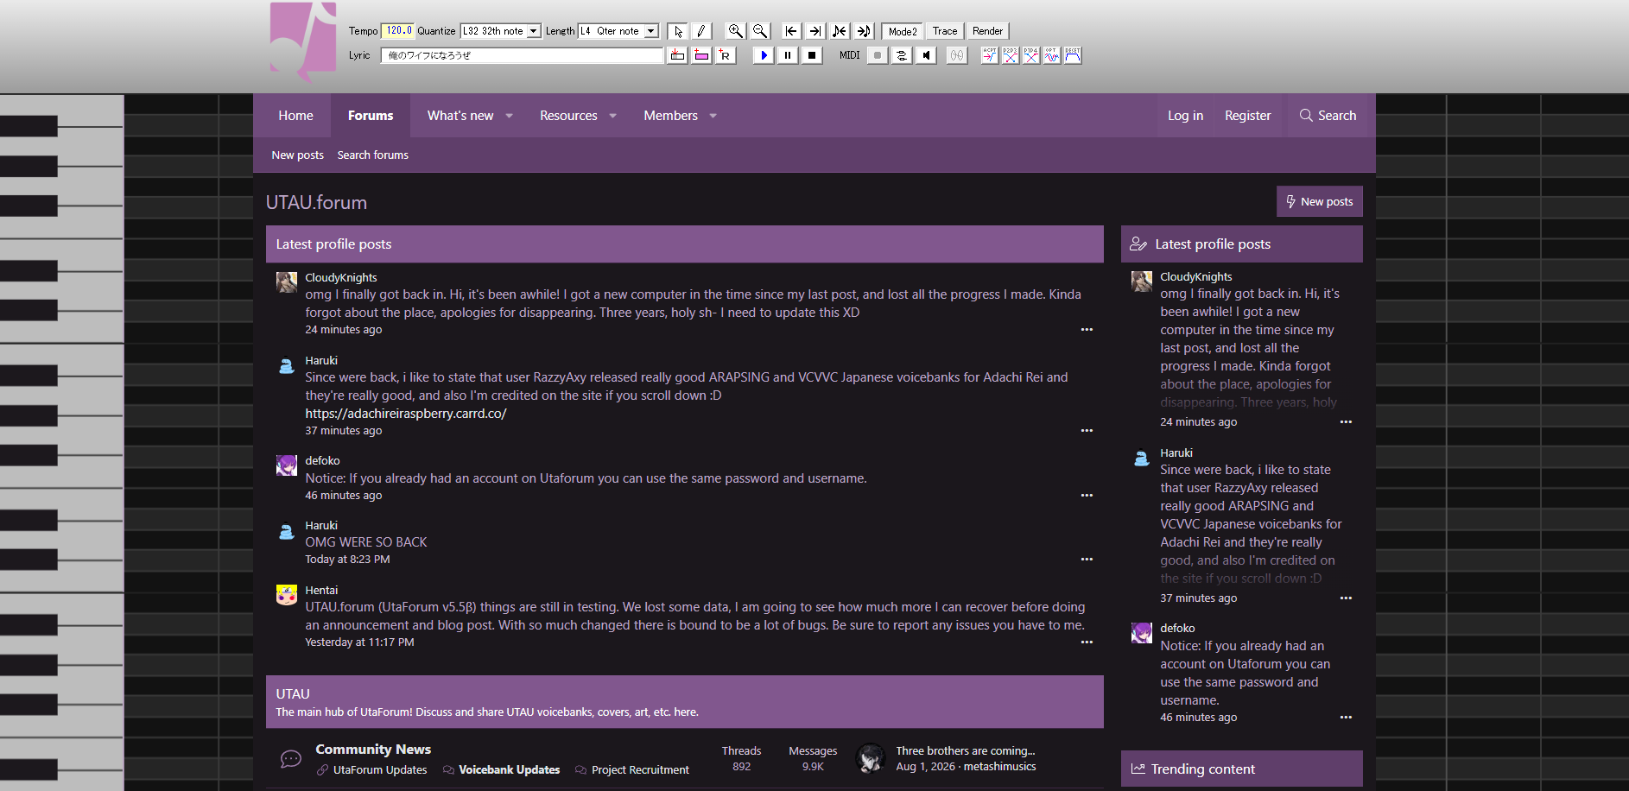Expand the Members dropdown arrow
Screen dimensions: 1629x791
click(x=713, y=116)
